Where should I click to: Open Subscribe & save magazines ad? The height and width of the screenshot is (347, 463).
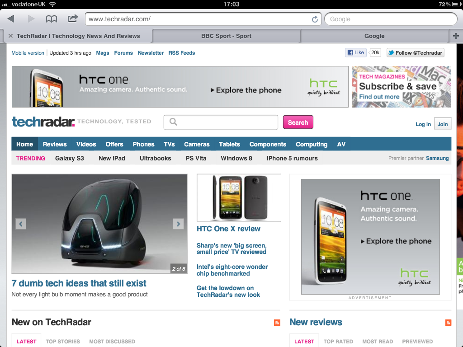coord(402,87)
